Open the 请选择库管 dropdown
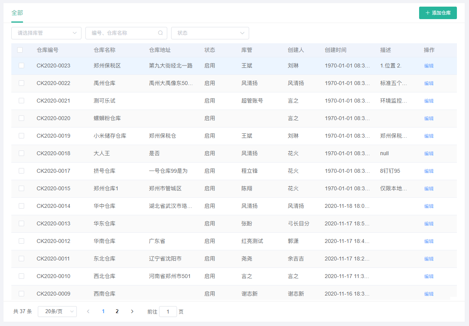The image size is (469, 326). pos(46,33)
